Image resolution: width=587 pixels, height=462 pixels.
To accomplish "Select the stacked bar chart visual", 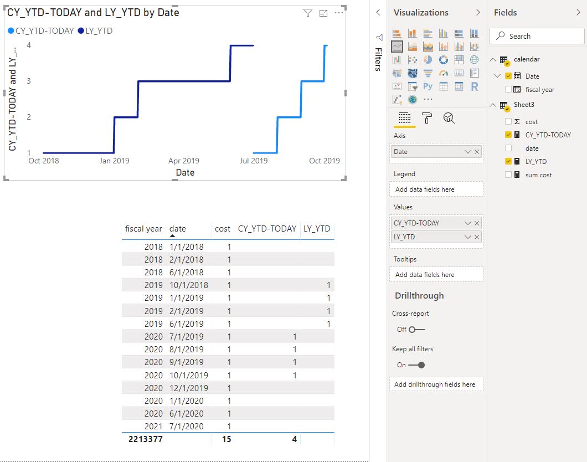I will 397,33.
